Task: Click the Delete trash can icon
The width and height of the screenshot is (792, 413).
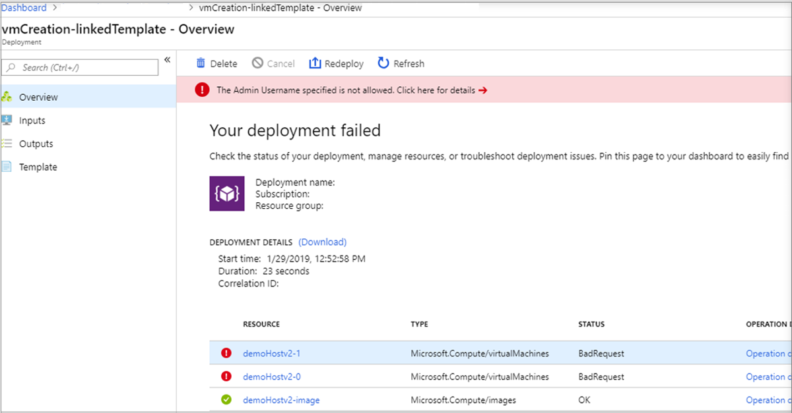Action: pyautogui.click(x=201, y=63)
